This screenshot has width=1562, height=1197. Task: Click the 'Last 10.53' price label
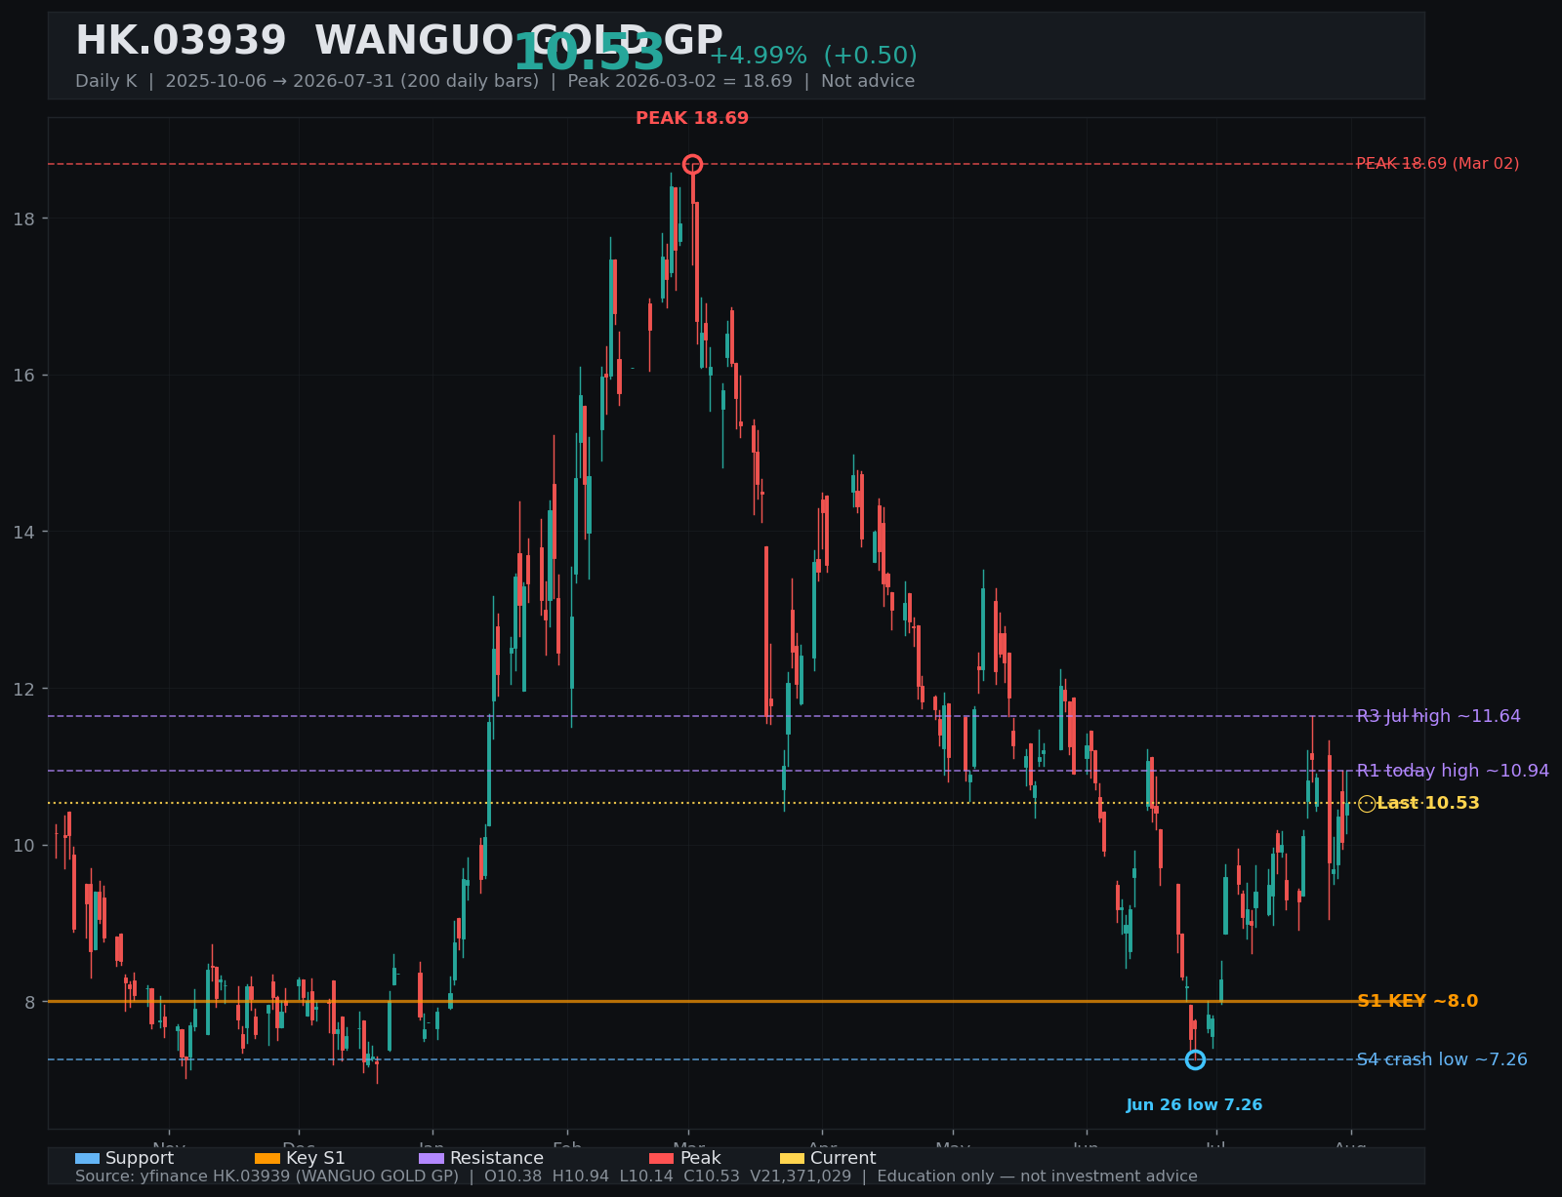(x=1428, y=804)
